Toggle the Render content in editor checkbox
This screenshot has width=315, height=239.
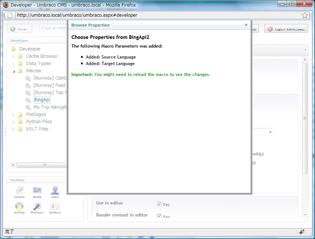[159, 216]
